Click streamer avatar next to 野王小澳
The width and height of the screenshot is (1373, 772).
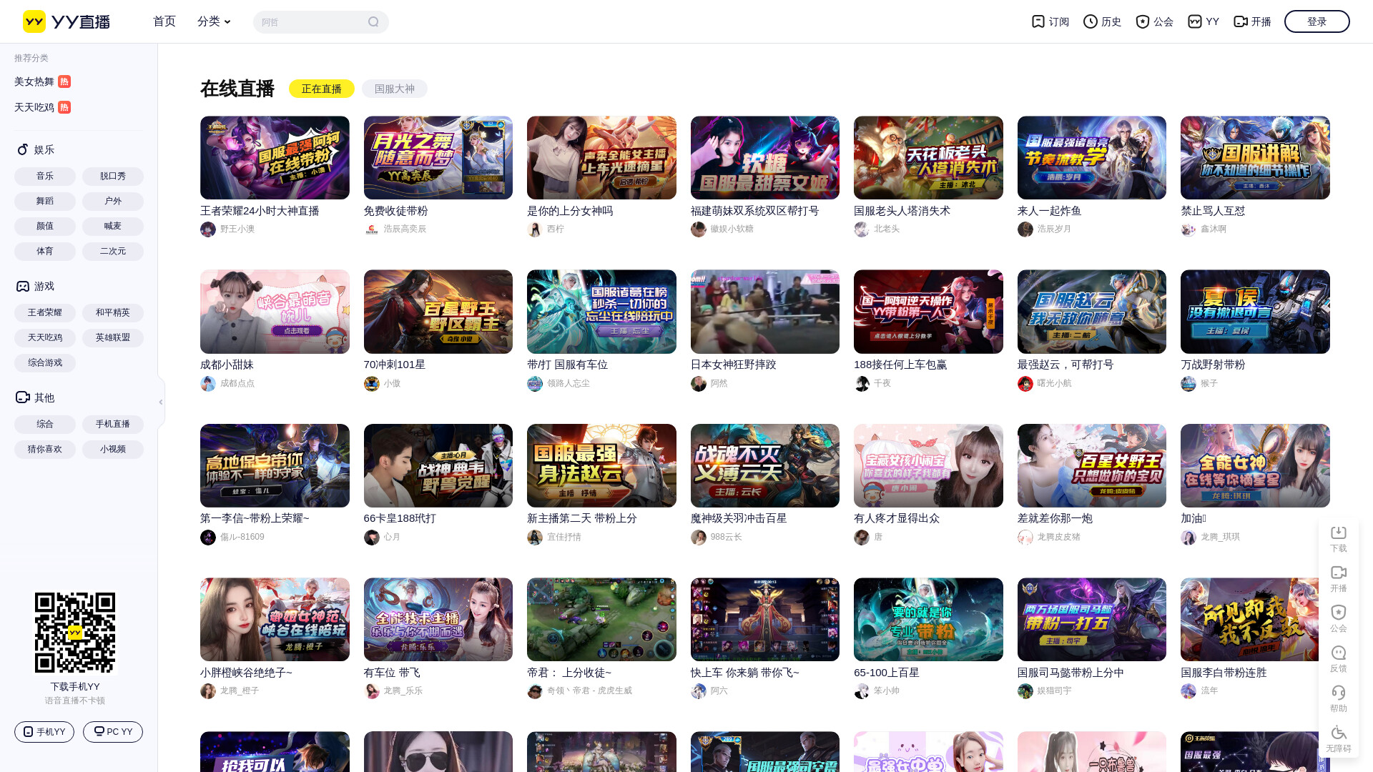208,229
